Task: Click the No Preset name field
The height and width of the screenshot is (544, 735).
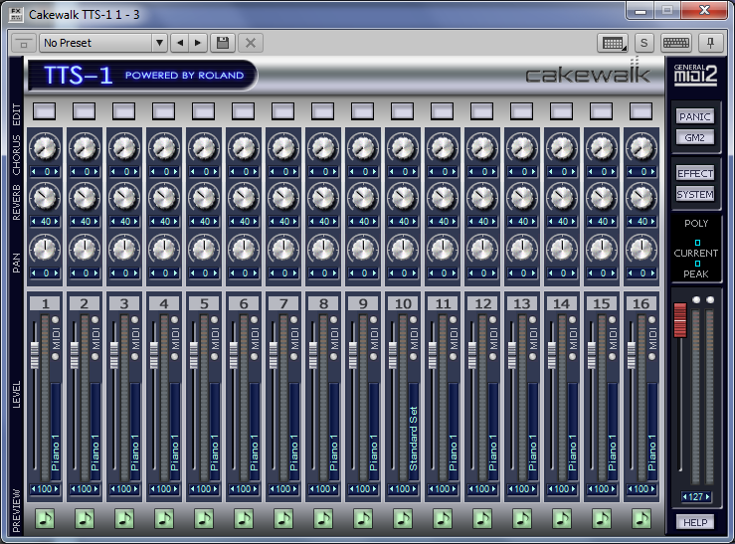Action: [96, 43]
